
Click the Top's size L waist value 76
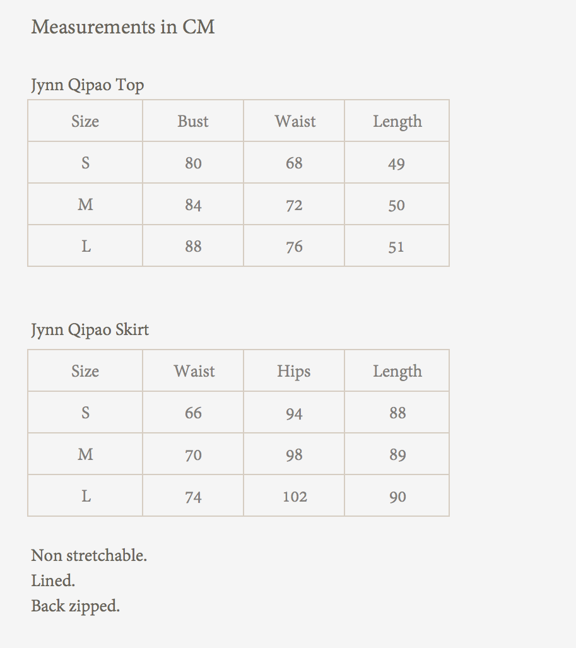tap(294, 247)
